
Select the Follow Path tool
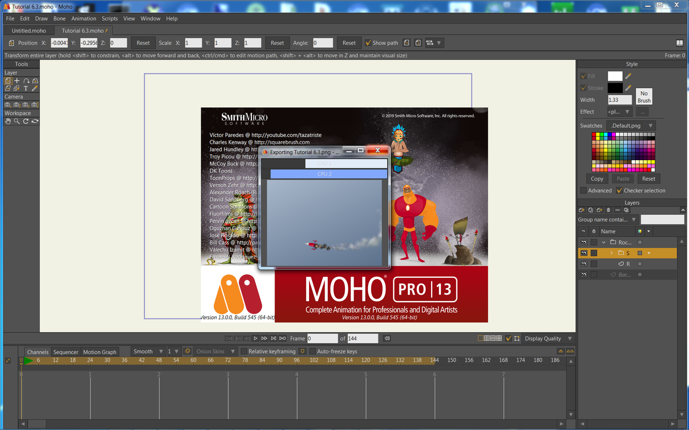point(26,81)
